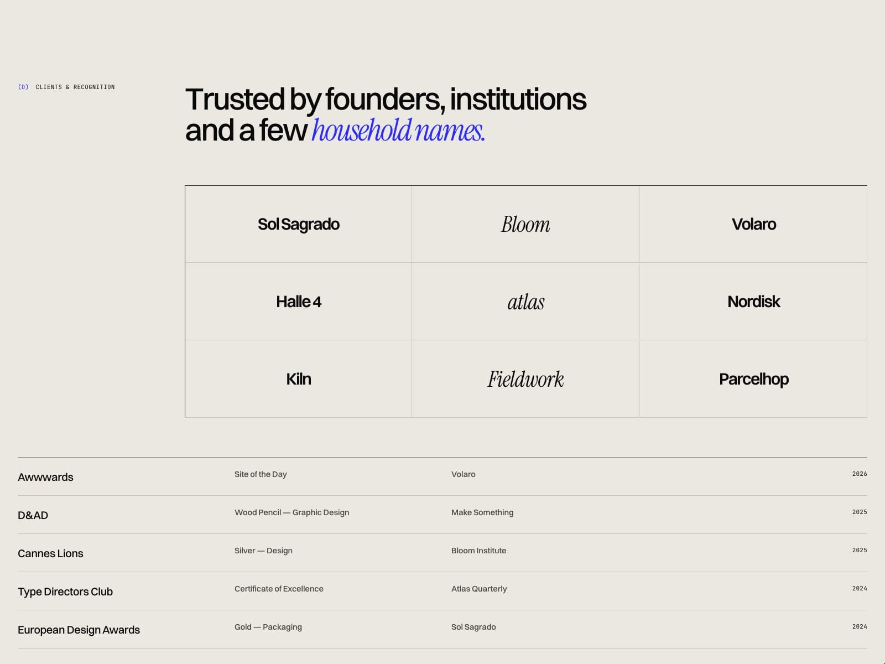The width and height of the screenshot is (885, 664).
Task: Choose the Kiln client logo
Action: pos(298,379)
